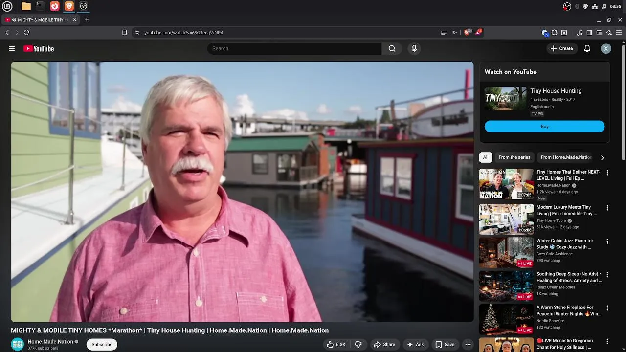This screenshot has height=352, width=626.
Task: Open Brave main hamburger menu
Action: point(620,33)
